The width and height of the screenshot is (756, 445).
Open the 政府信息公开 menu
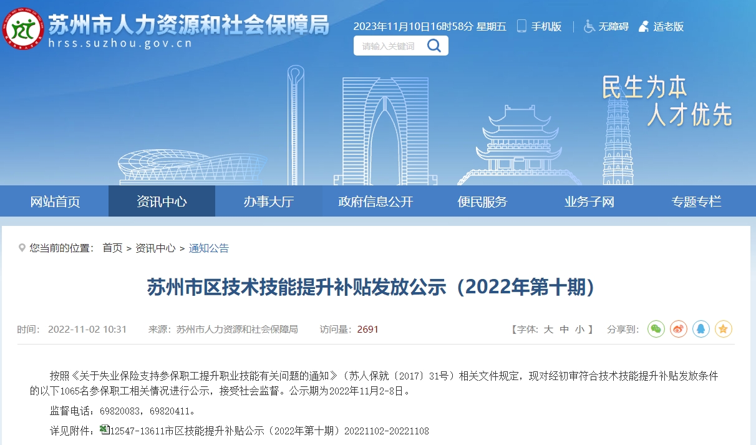click(375, 200)
